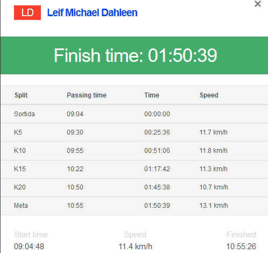268x253 pixels.
Task: Select the Meta finish split row
Action: coord(134,206)
